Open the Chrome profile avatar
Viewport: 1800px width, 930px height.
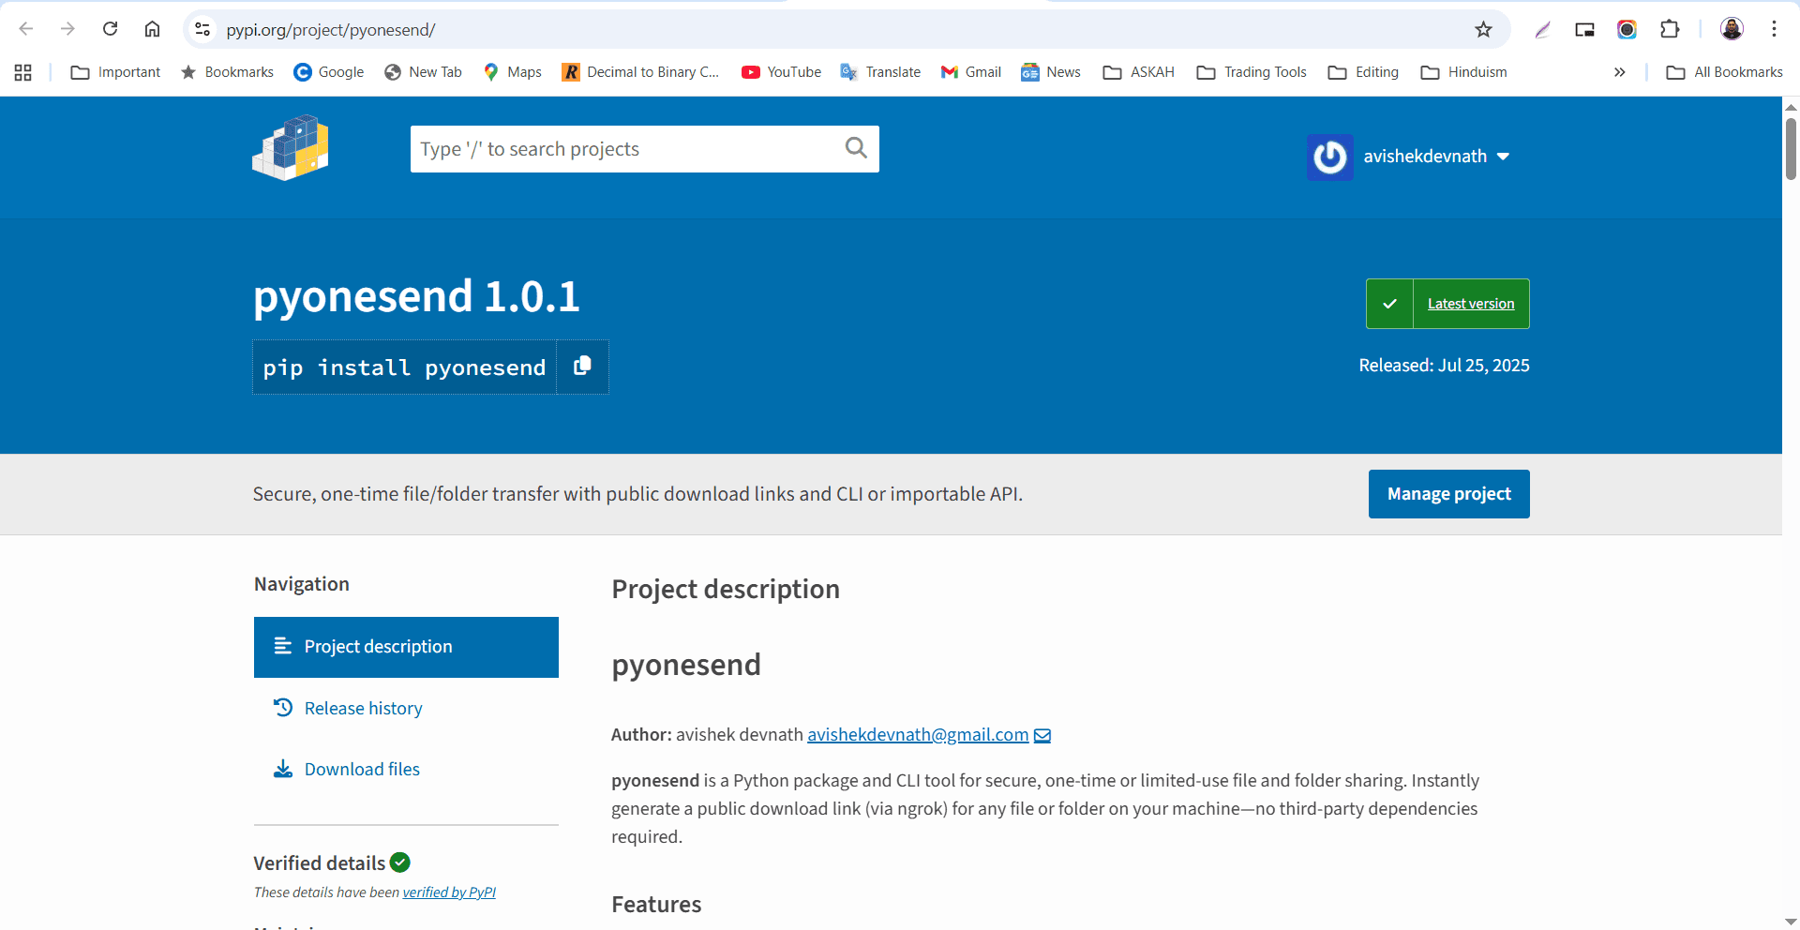(1732, 29)
